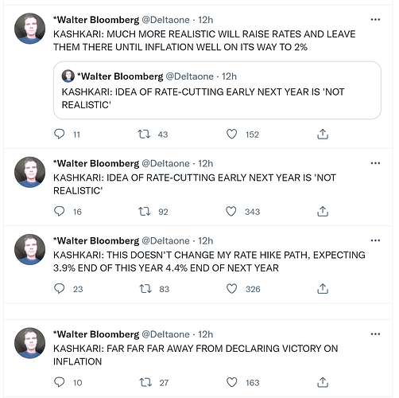Retweet the tweet with 27 retweets

tap(145, 382)
